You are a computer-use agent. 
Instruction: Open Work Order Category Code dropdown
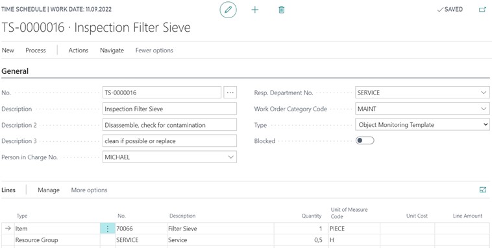[x=483, y=109]
